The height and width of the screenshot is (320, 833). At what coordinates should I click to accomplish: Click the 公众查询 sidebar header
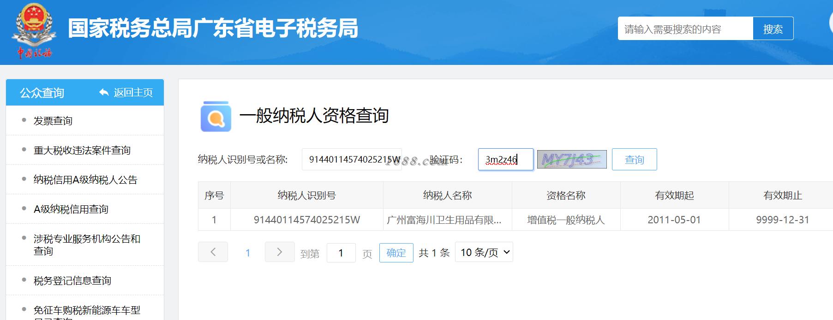pyautogui.click(x=42, y=93)
